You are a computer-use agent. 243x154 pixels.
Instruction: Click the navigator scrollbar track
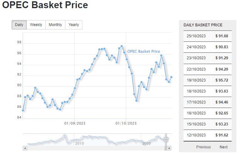pos(94,148)
